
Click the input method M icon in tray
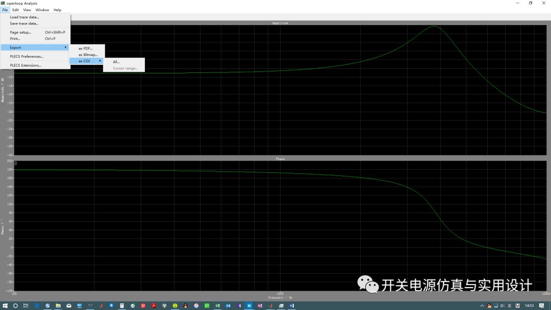tap(518, 306)
